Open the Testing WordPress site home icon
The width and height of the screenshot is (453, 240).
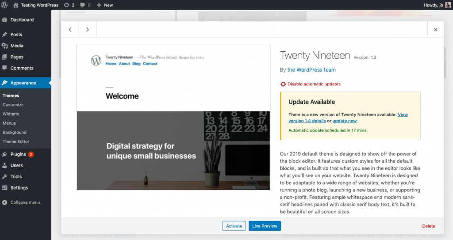click(x=15, y=5)
